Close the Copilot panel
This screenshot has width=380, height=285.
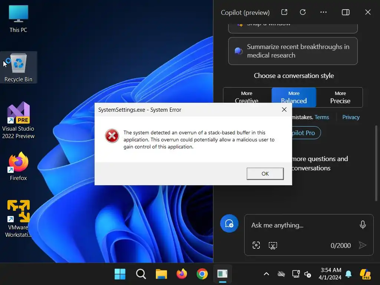pos(368,12)
